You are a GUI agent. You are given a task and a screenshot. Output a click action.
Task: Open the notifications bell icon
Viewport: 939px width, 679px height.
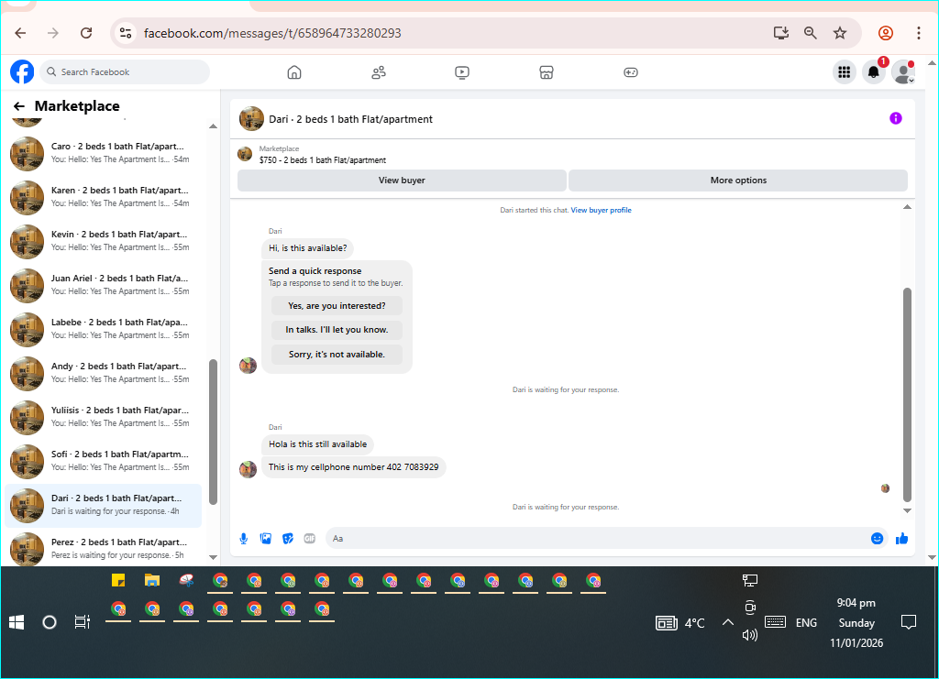pyautogui.click(x=874, y=72)
